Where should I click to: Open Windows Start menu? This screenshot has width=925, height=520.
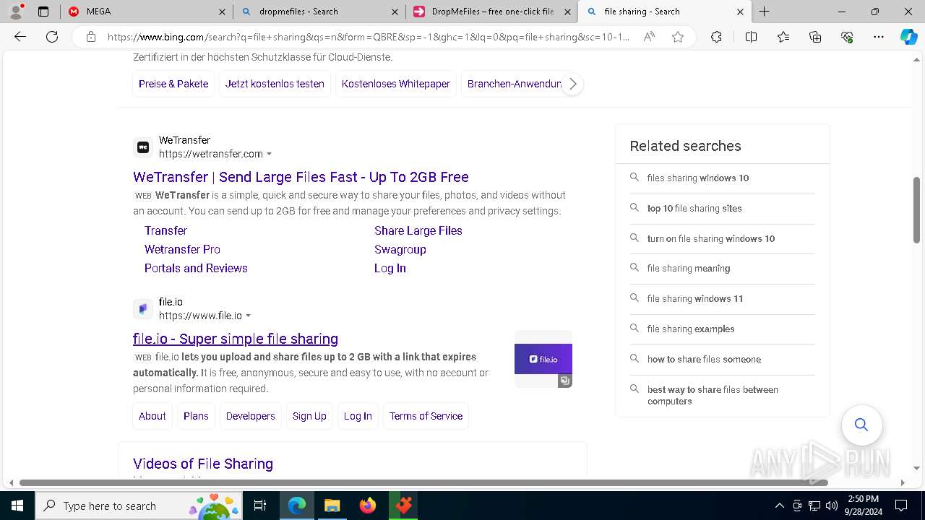pyautogui.click(x=17, y=506)
